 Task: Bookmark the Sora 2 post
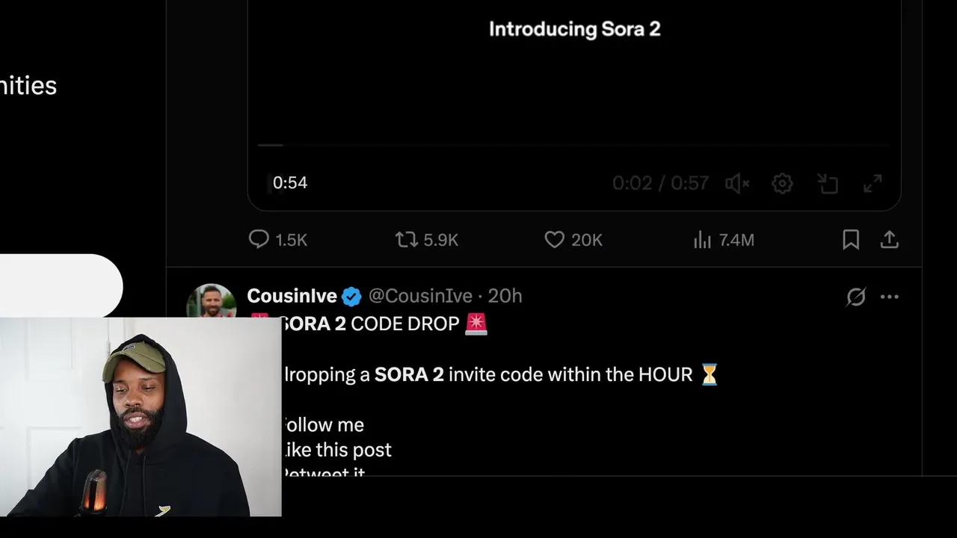pyautogui.click(x=851, y=239)
